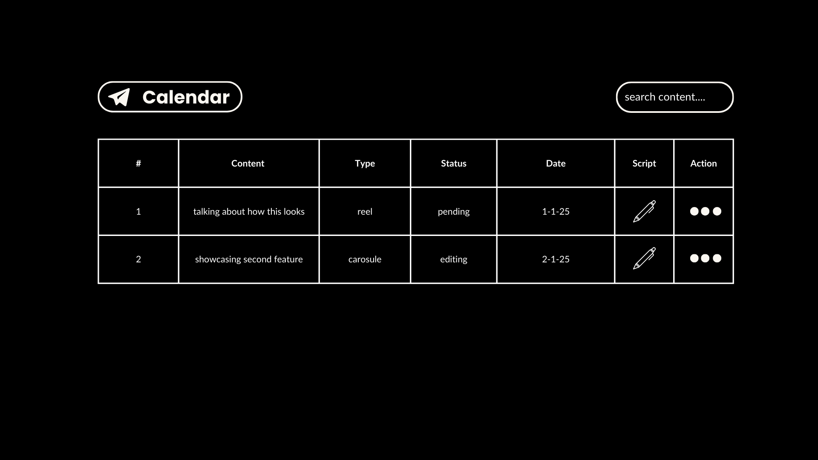Click the search content input field
Image resolution: width=818 pixels, height=460 pixels.
click(x=674, y=97)
